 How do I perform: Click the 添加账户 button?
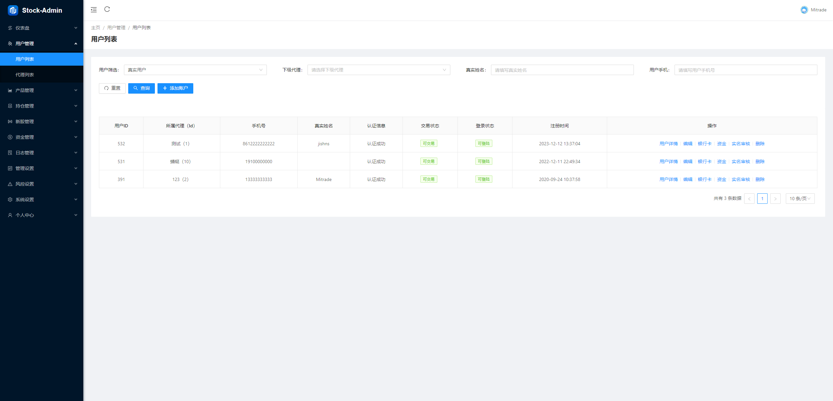(175, 88)
